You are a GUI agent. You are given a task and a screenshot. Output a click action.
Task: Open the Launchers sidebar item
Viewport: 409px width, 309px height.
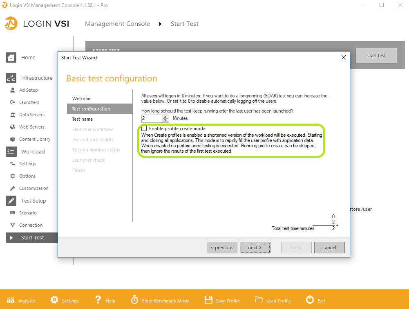29,102
